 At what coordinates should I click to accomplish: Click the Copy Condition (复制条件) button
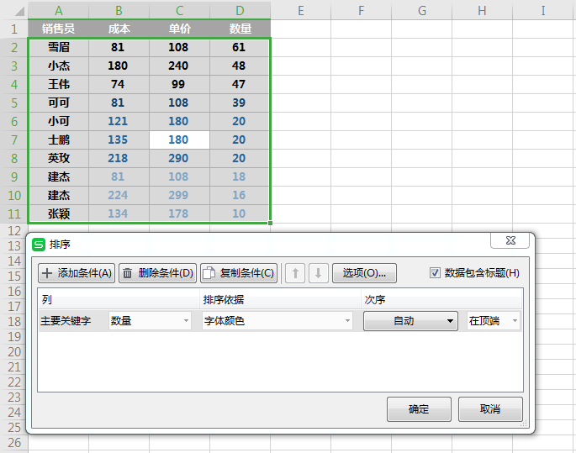click(239, 273)
